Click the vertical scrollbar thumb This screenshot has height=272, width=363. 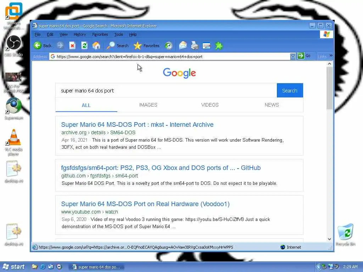click(329, 88)
